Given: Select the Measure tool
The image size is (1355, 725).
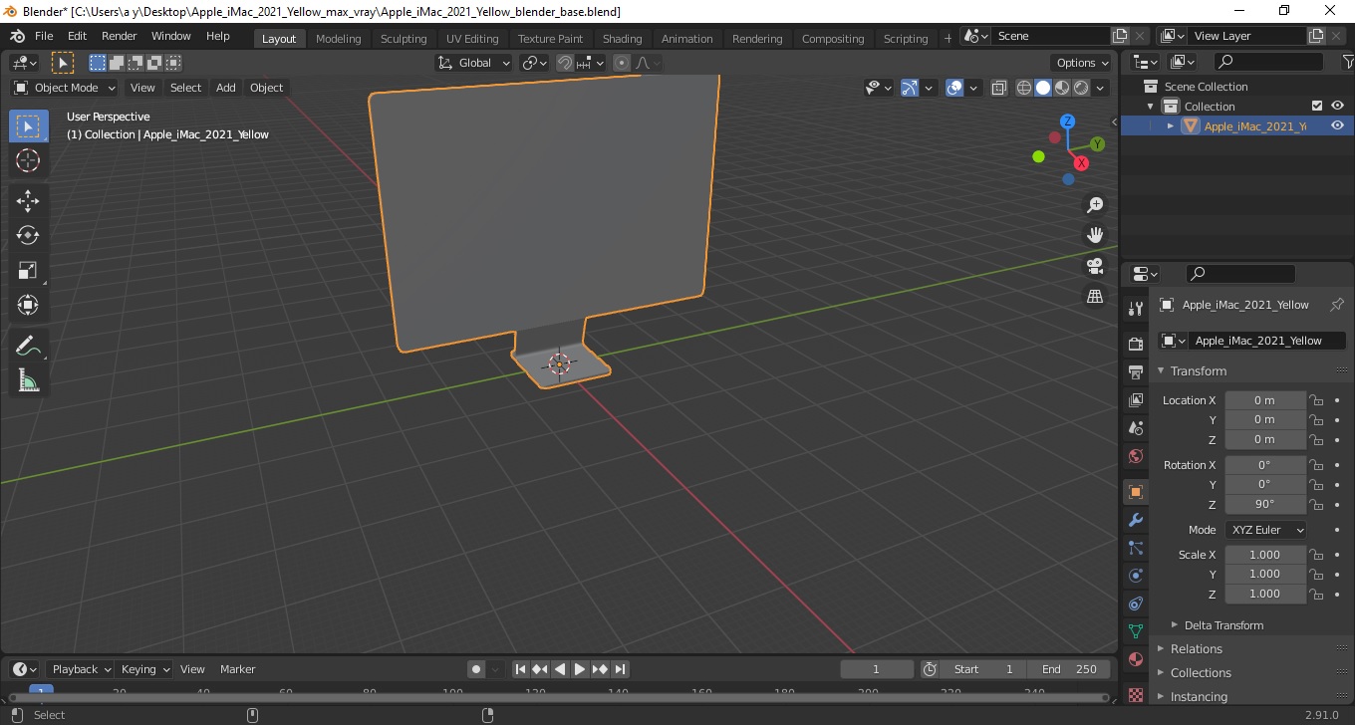Looking at the screenshot, I should click(x=28, y=380).
